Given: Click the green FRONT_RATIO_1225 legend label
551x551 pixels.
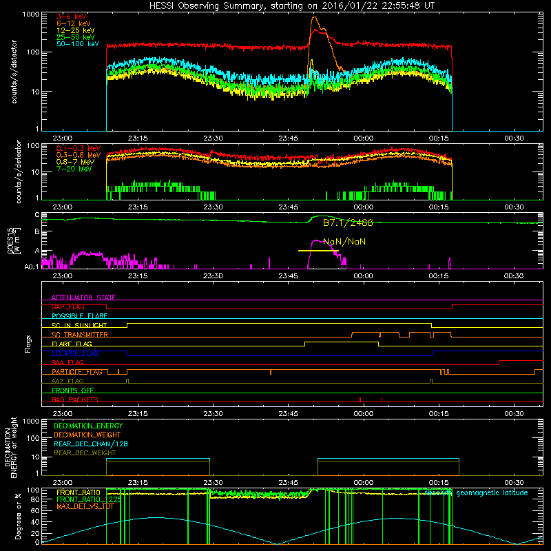Looking at the screenshot, I should coord(89,500).
